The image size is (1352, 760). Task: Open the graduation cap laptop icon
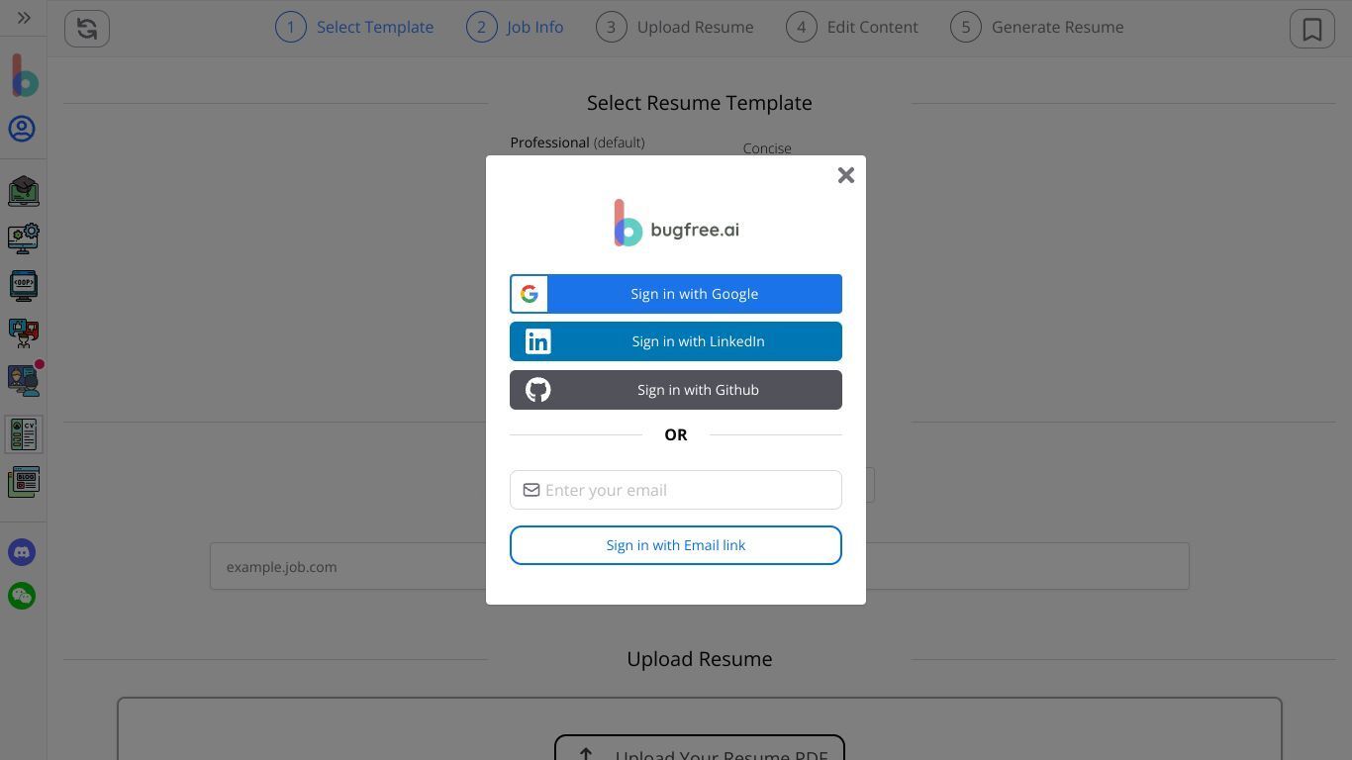pyautogui.click(x=24, y=191)
